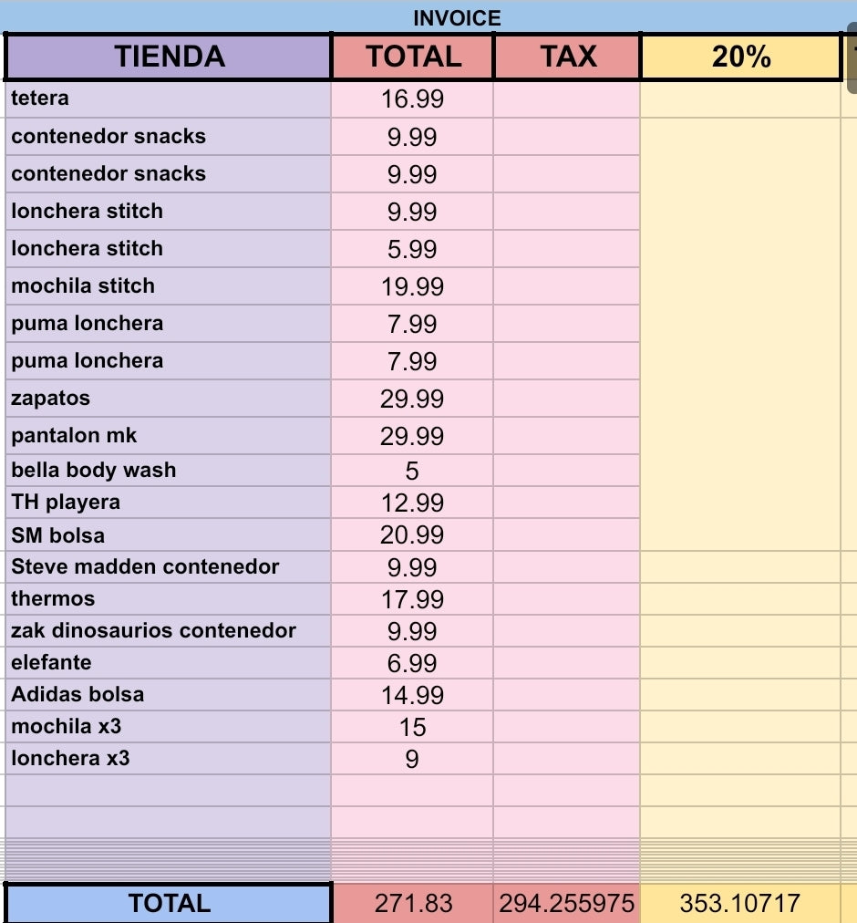Image resolution: width=857 pixels, height=923 pixels.
Task: Click the 16.99 price cell
Action: 412,99
